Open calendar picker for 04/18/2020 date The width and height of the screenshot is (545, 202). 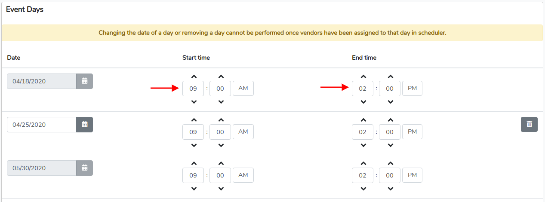[x=85, y=81]
